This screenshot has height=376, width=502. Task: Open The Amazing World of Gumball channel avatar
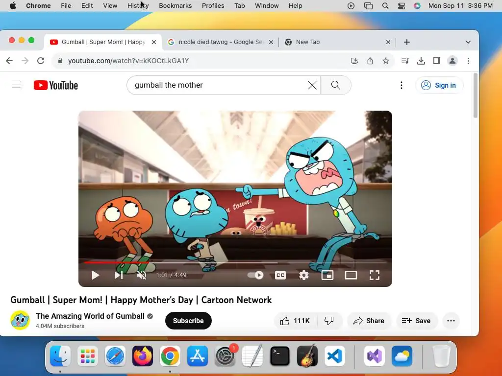(20, 320)
